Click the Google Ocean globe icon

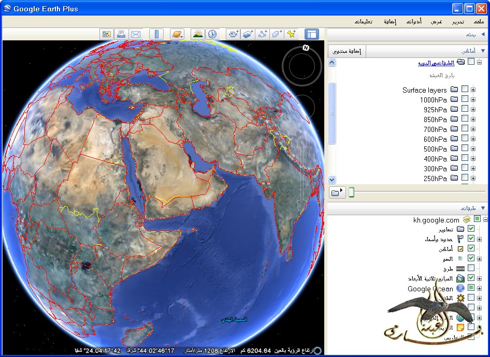[x=460, y=288]
